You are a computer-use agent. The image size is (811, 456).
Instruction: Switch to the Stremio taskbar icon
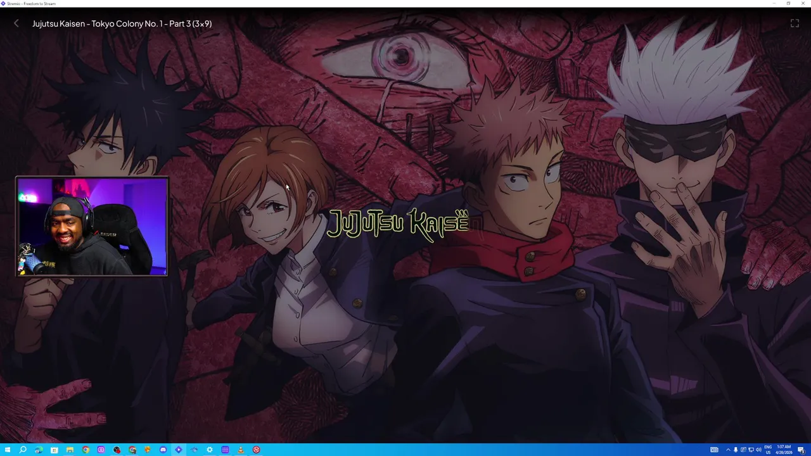[x=179, y=450]
